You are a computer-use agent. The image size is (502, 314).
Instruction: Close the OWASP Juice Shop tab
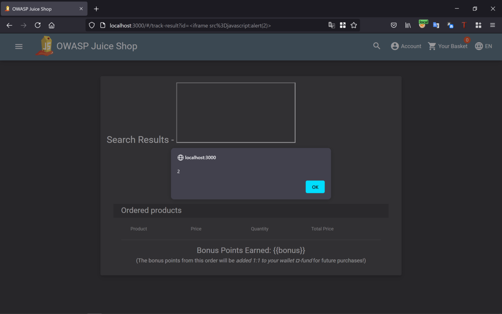[81, 9]
